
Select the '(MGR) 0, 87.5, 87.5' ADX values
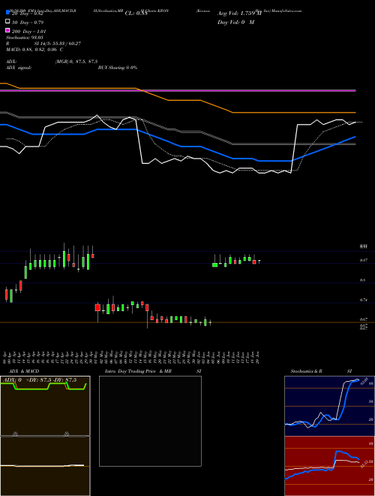[x=76, y=62]
